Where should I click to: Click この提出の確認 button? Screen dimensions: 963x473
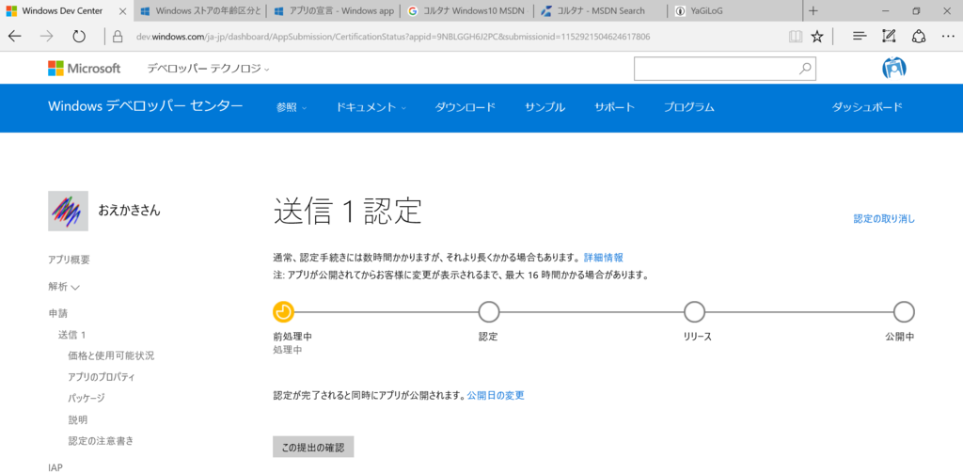[x=313, y=448]
